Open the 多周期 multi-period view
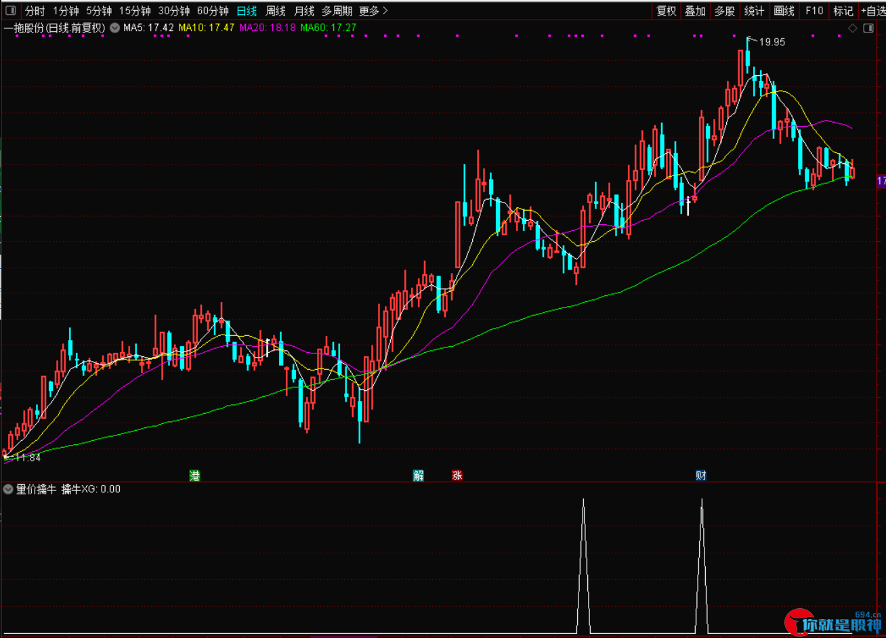 tap(337, 11)
